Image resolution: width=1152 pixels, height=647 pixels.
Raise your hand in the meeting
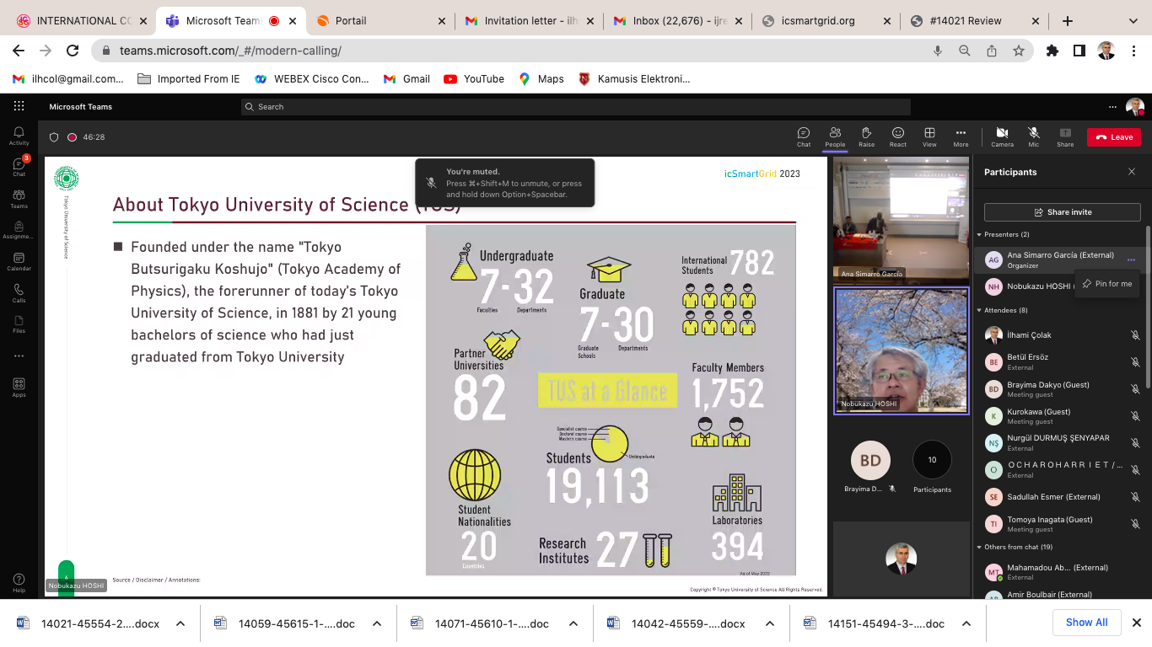point(866,136)
